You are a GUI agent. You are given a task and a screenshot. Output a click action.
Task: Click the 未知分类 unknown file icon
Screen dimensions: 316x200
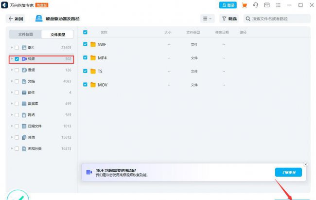(24, 149)
